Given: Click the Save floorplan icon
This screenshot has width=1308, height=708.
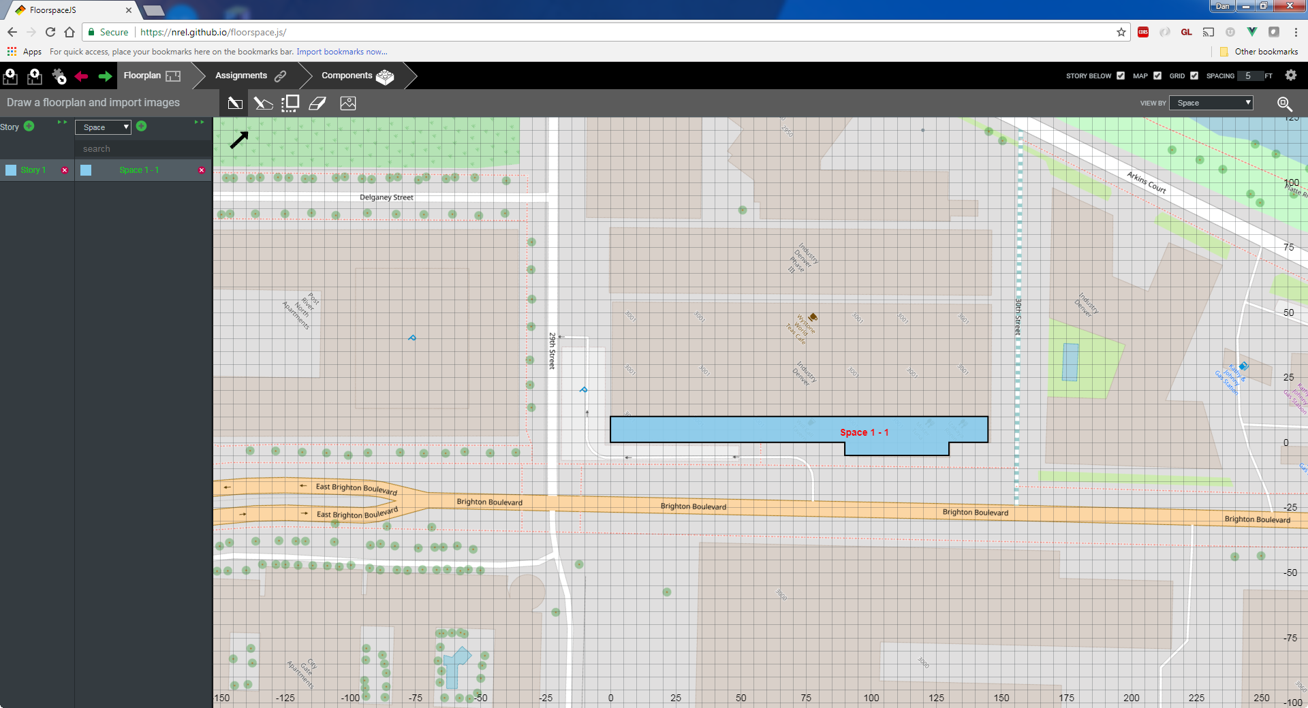Looking at the screenshot, I should (x=34, y=76).
